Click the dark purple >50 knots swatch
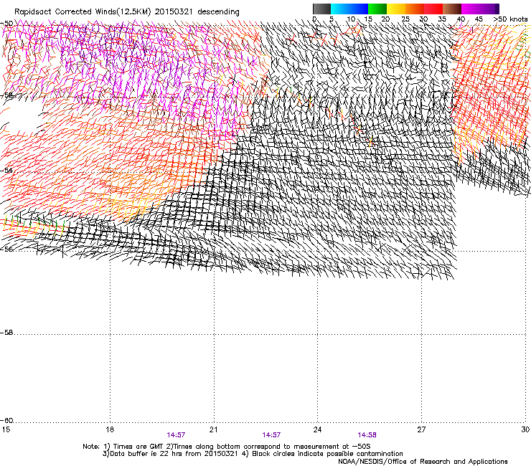This screenshot has width=531, height=466. (x=497, y=9)
